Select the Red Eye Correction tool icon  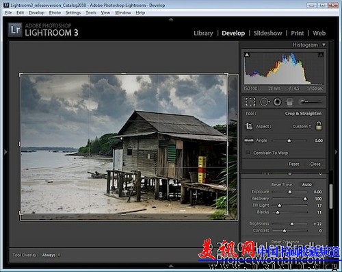[x=277, y=102]
